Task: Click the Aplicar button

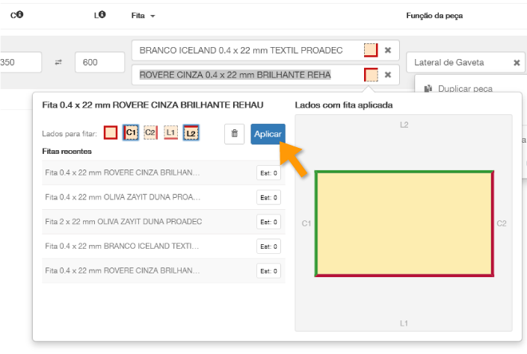Action: pyautogui.click(x=268, y=134)
